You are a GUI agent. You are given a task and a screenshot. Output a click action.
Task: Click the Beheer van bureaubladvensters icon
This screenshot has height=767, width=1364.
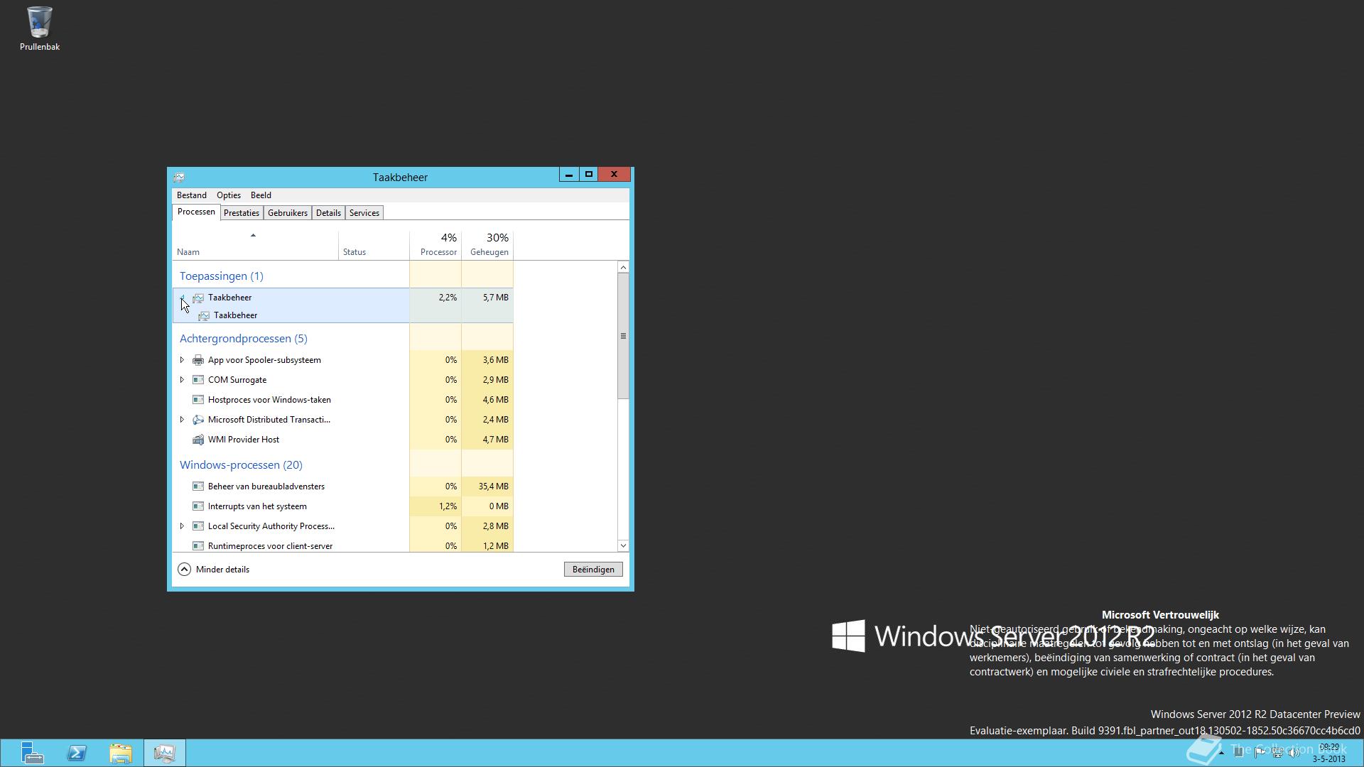(x=198, y=486)
